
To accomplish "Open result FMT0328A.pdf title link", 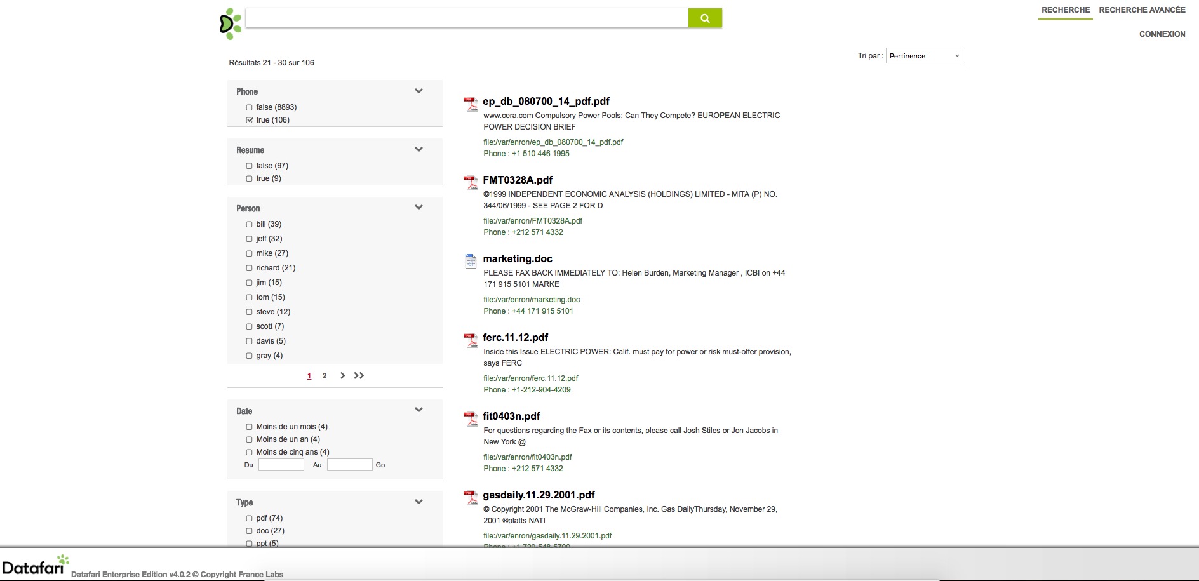I will pos(518,180).
